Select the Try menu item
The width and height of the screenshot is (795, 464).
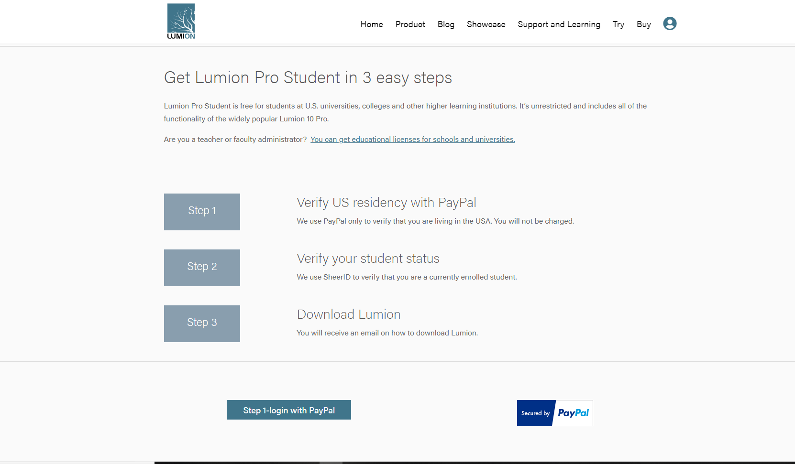618,24
